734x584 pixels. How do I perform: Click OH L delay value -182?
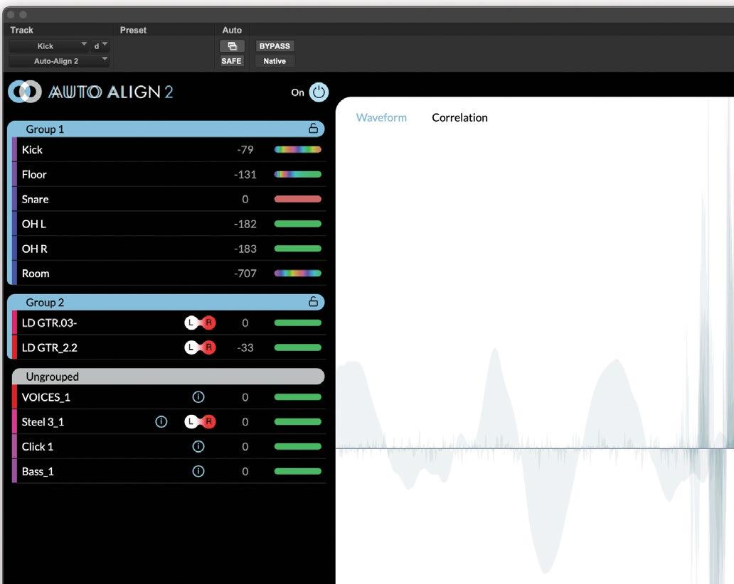tap(245, 224)
